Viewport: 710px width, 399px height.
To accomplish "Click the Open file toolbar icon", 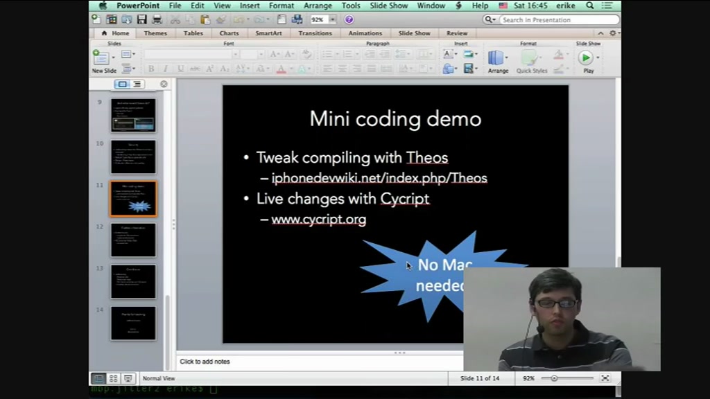I will click(x=127, y=19).
